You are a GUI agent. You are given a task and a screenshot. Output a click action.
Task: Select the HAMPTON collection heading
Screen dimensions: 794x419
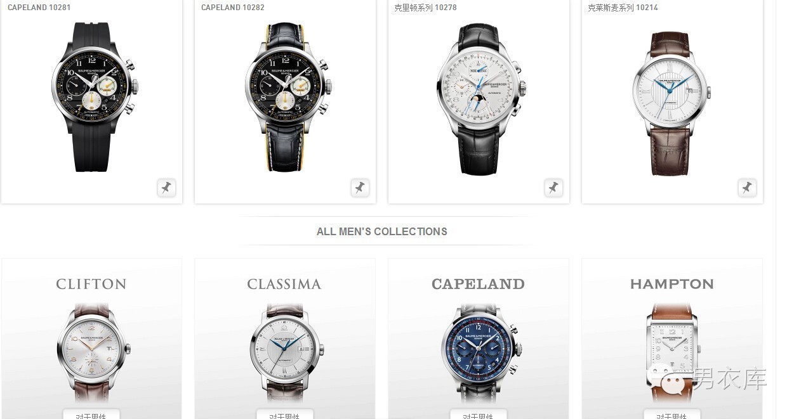672,284
